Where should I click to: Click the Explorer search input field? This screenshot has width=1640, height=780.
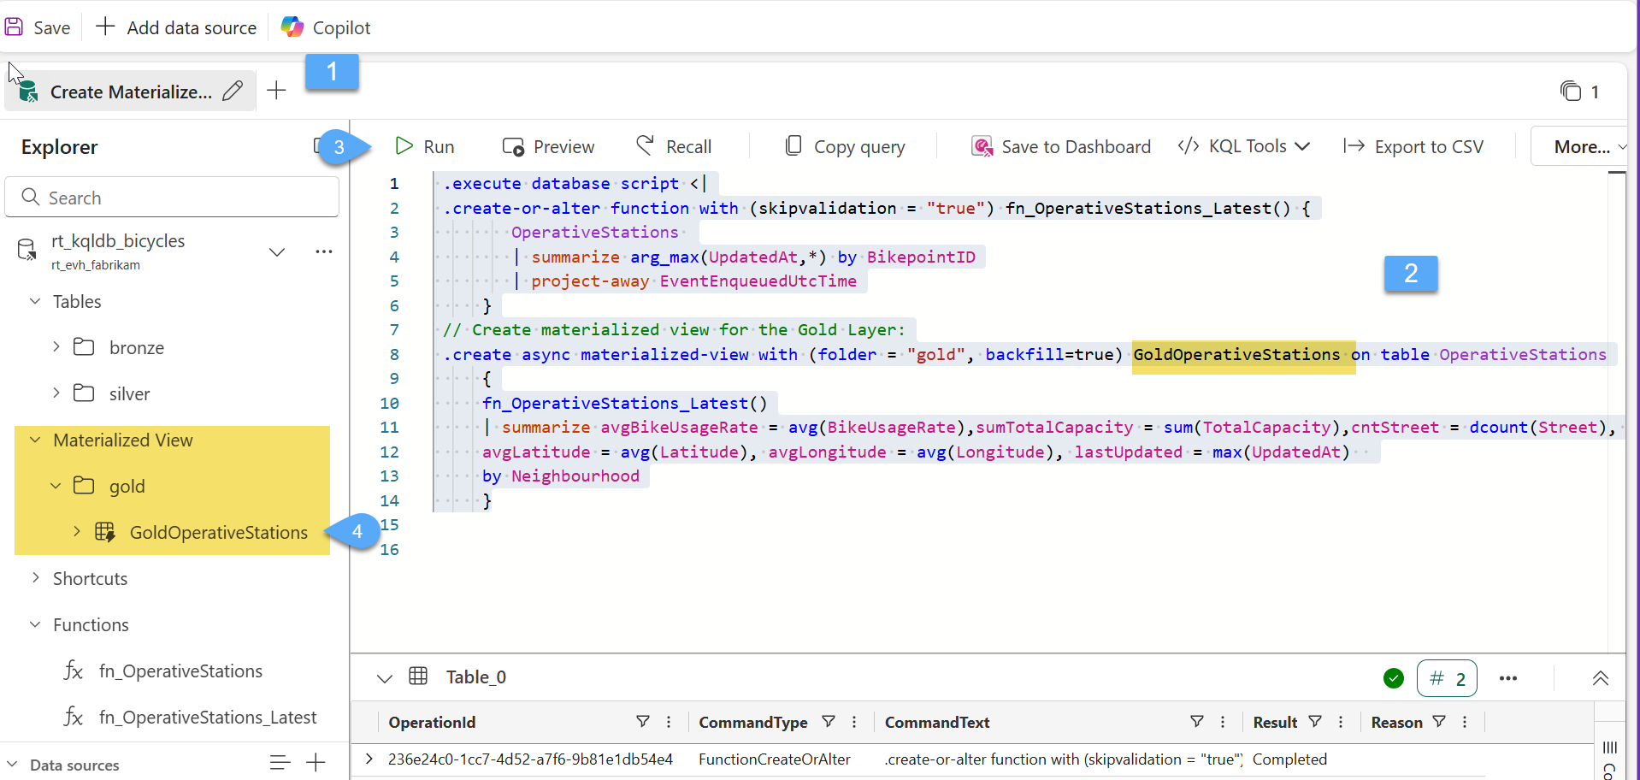(172, 198)
